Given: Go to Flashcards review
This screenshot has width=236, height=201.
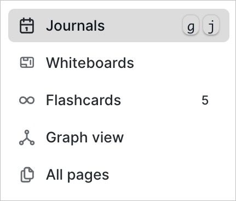Looking at the screenshot, I should (119, 100).
